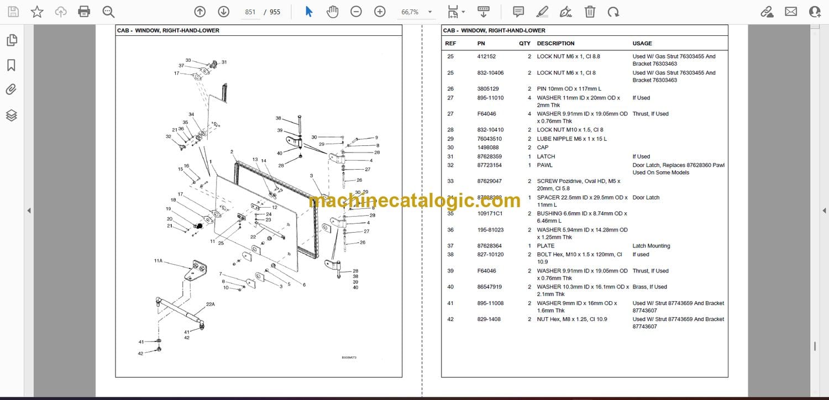
Task: Select part number 827-10120
Action: point(490,255)
